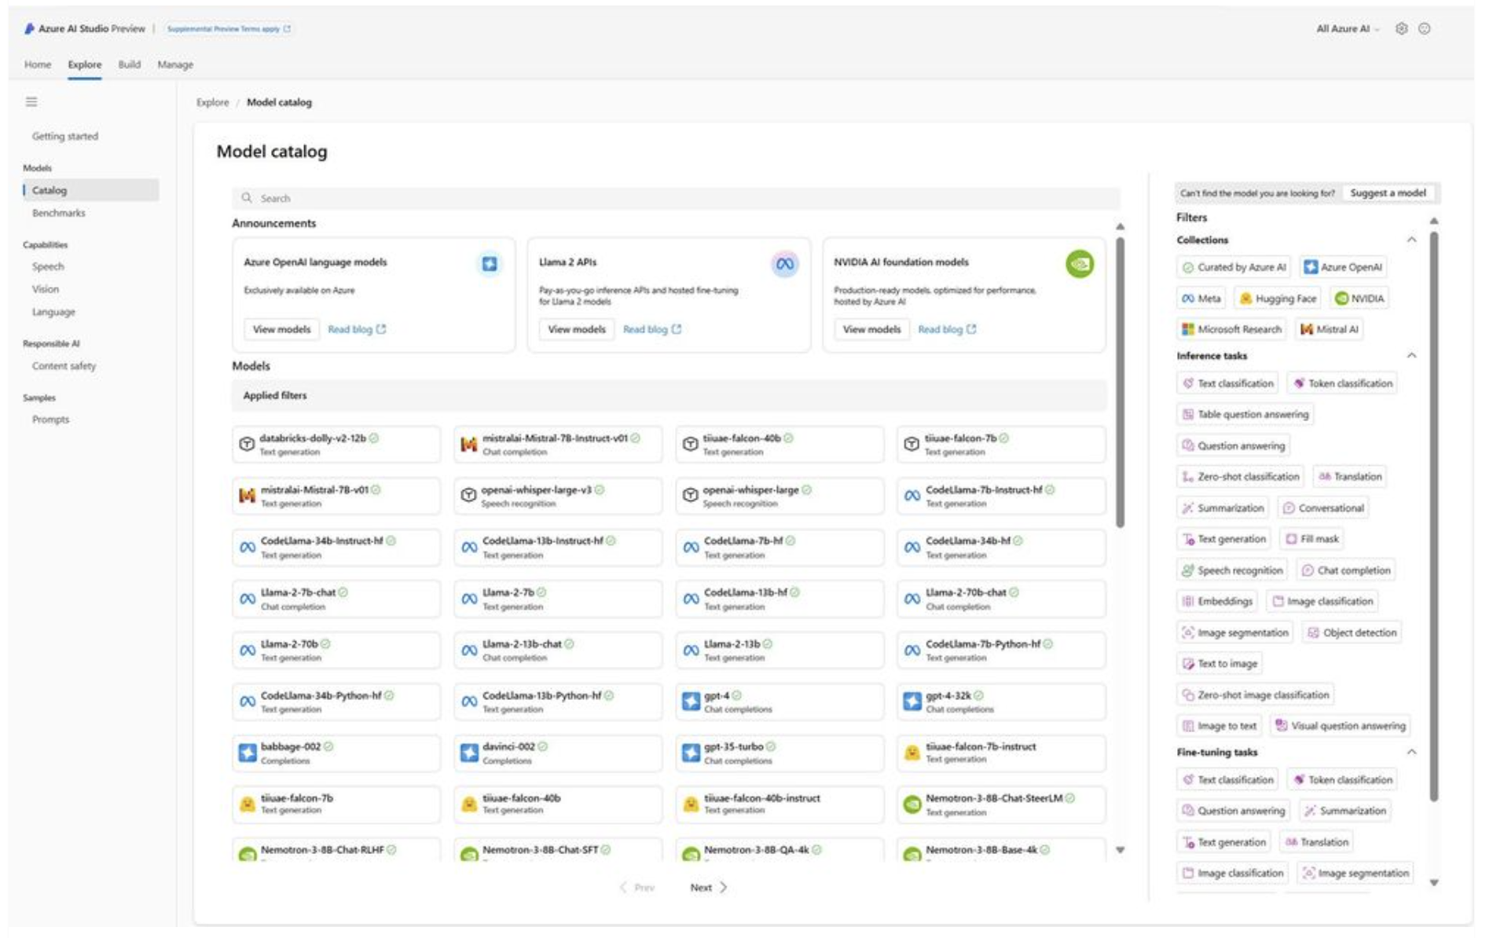Collapse the Inference tasks section
This screenshot has width=1493, height=938.
coord(1411,355)
